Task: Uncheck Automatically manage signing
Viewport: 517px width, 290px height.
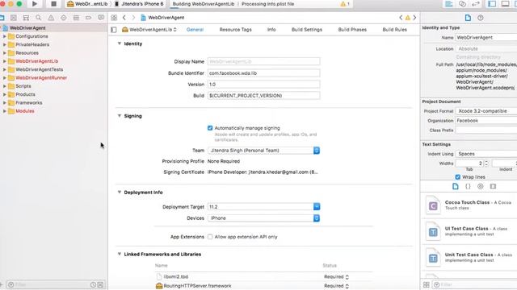Action: tap(210, 128)
